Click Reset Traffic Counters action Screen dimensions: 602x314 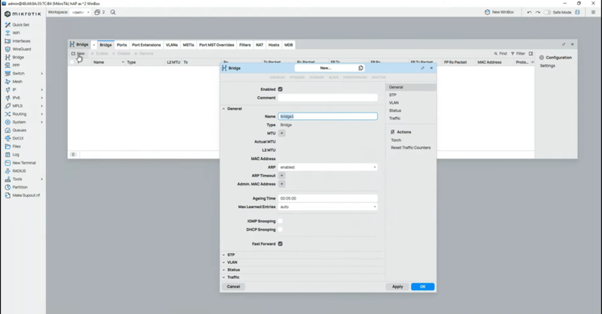point(410,147)
